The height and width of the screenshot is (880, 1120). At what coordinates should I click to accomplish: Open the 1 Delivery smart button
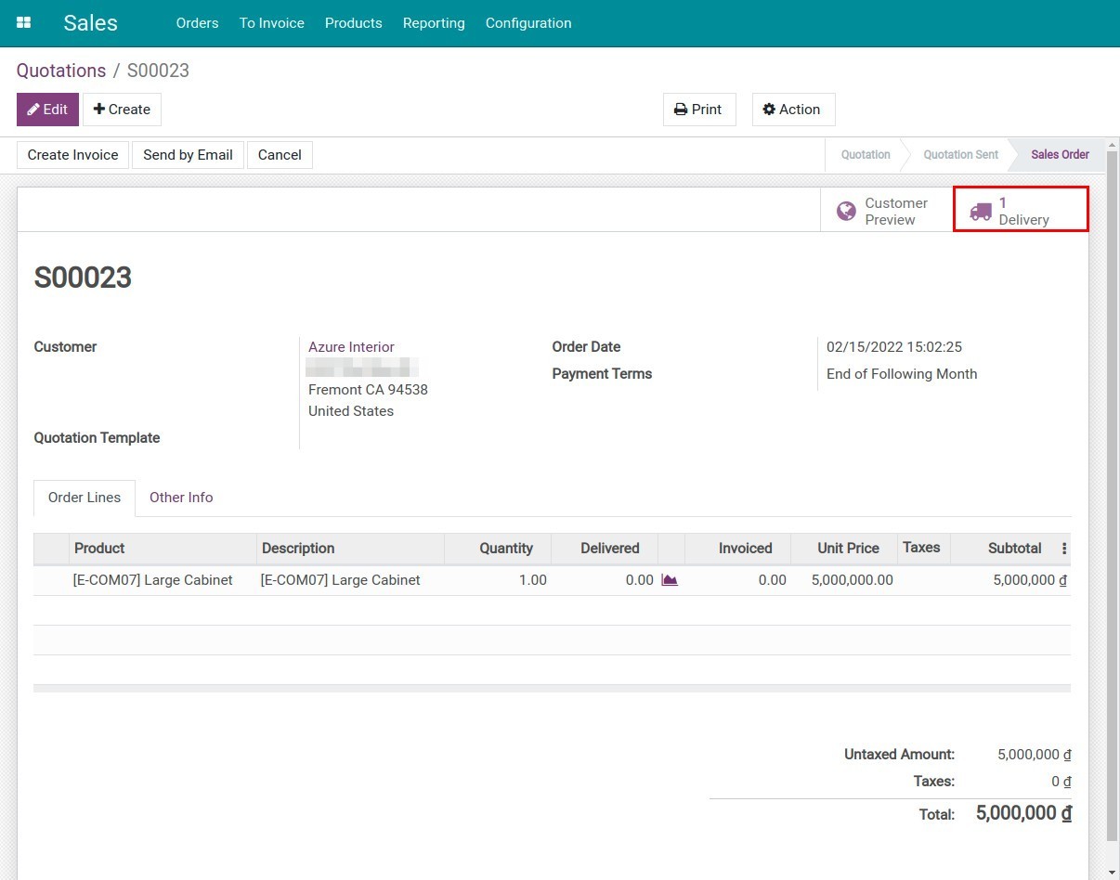tap(1021, 211)
